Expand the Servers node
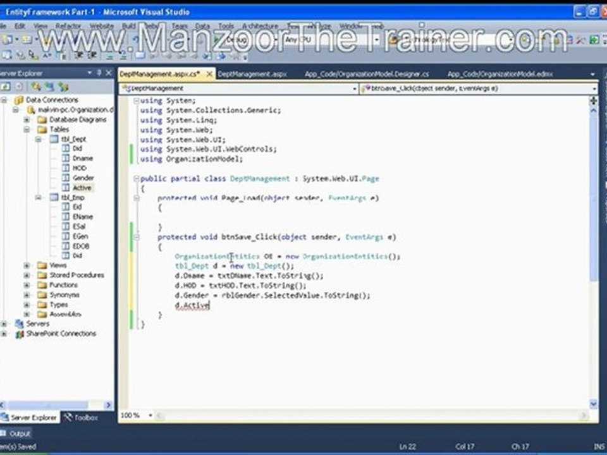The width and height of the screenshot is (607, 455). (x=4, y=324)
